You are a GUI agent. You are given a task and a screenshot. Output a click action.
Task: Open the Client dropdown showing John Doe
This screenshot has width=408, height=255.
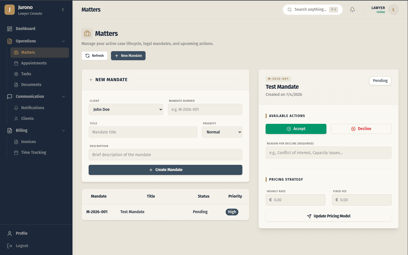coord(126,109)
